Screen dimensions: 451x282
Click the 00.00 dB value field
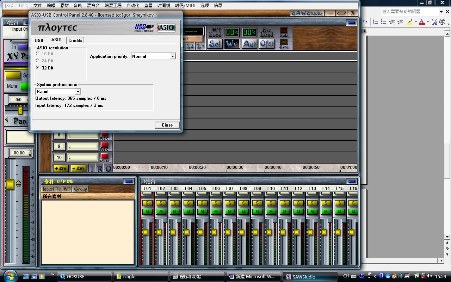(19, 153)
